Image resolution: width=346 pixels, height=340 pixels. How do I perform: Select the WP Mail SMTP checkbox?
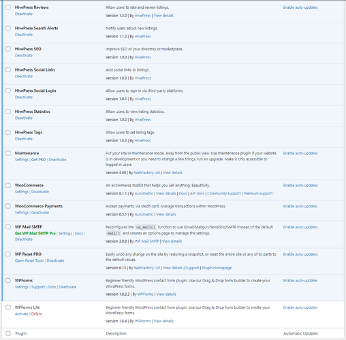(8, 227)
